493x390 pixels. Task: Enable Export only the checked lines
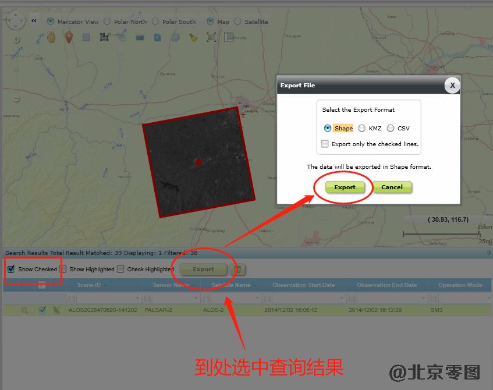pyautogui.click(x=325, y=144)
